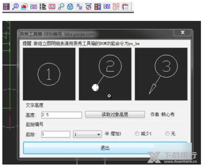Click the XY coordinate toolbar icon
Viewport: 203px width, 166px height.
[x=107, y=6]
